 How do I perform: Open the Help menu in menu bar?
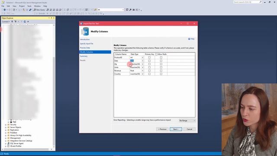click(x=45, y=6)
